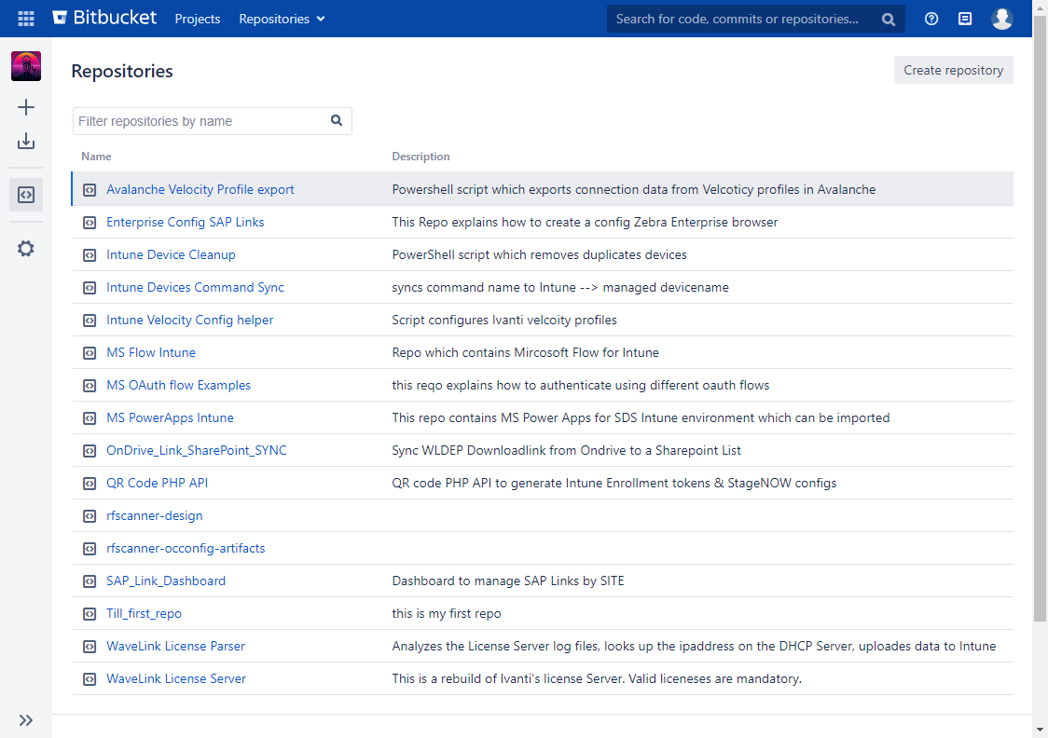This screenshot has height=738, width=1048.
Task: Click the Name column header
Action: 96,157
